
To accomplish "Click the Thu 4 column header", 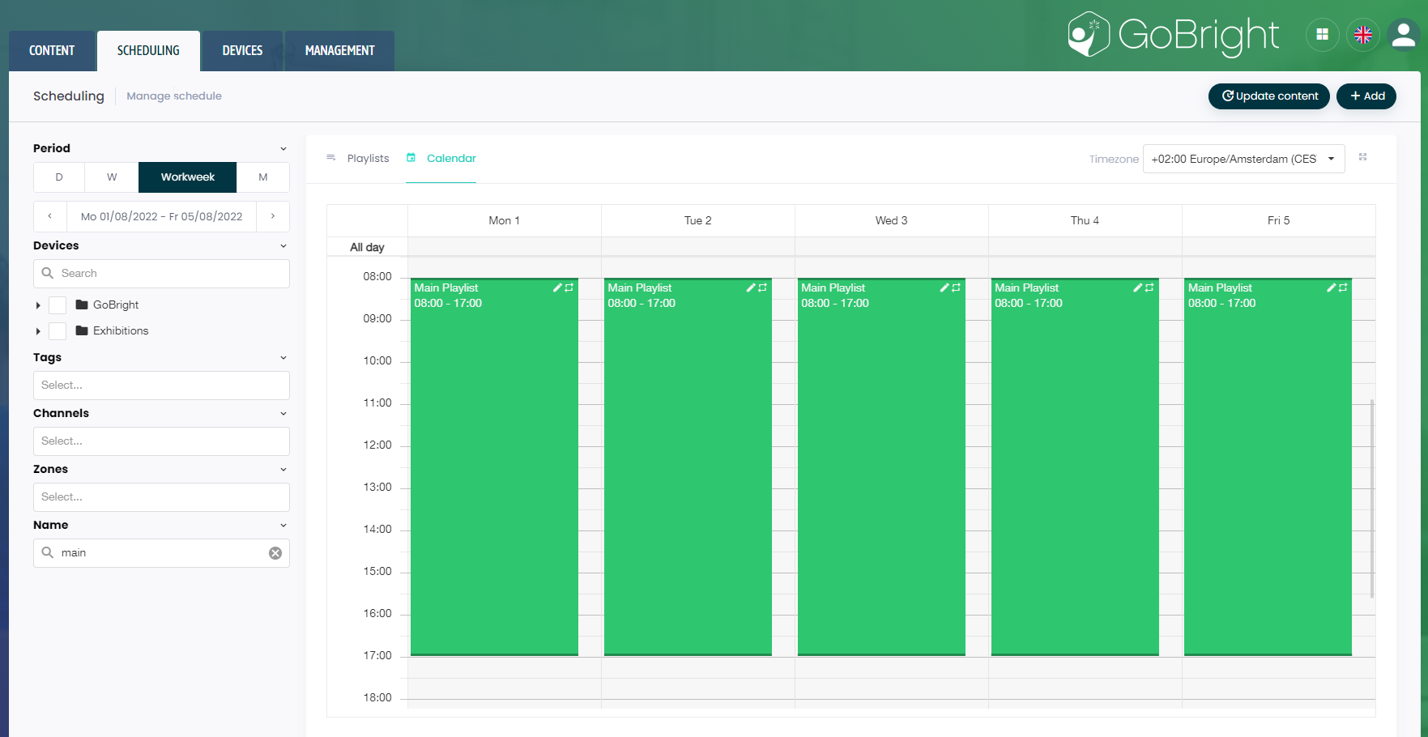I will (1085, 220).
